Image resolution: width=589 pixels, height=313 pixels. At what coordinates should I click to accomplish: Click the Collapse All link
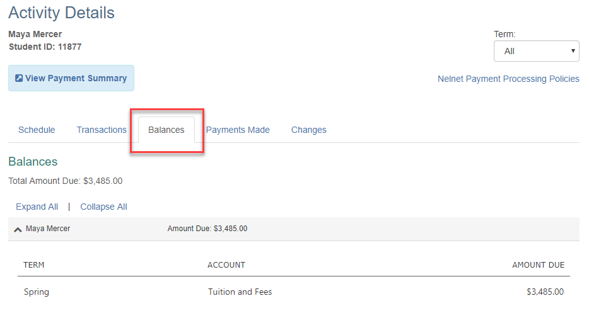(103, 207)
